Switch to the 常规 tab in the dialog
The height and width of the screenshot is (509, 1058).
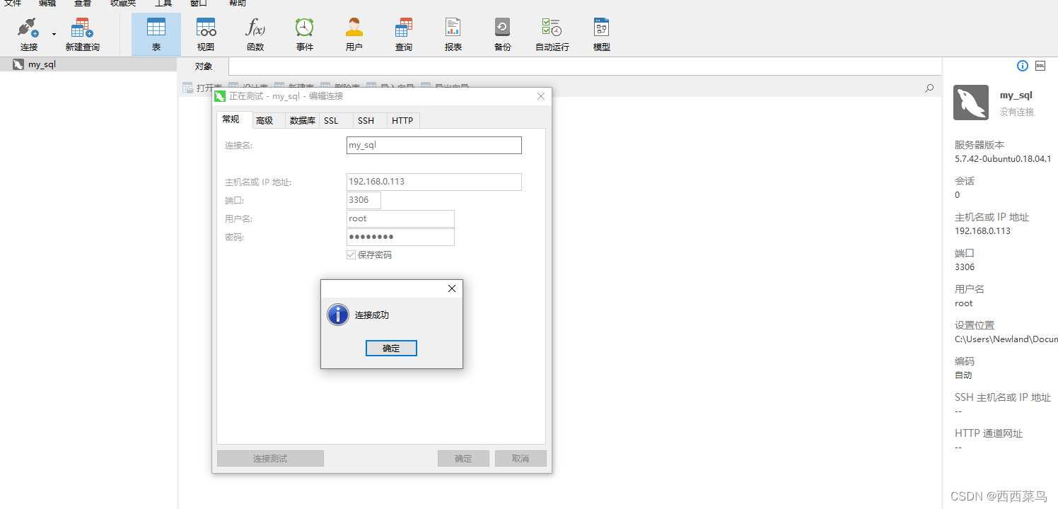pos(231,119)
